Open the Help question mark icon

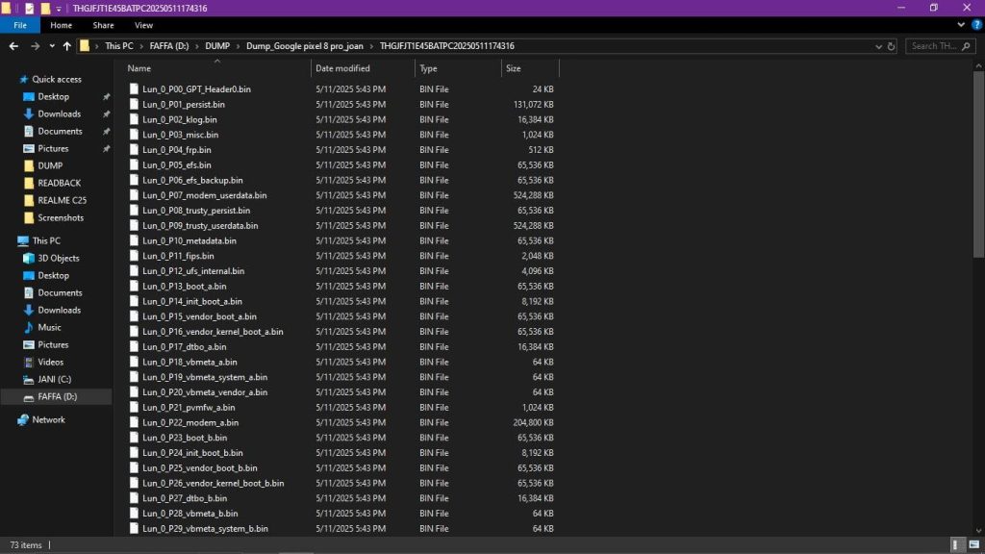tap(975, 25)
